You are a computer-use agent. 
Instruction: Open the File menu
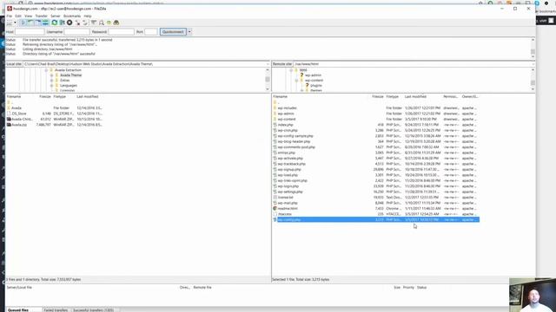(10, 16)
